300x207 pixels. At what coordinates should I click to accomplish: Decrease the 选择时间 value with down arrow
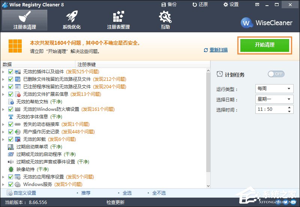289,111
